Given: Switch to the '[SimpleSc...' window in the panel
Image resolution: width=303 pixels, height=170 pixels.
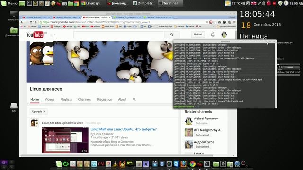Looking at the screenshot, I should [x=144, y=3].
